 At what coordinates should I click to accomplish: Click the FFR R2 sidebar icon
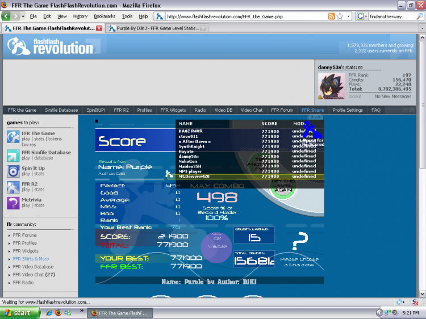(13, 187)
